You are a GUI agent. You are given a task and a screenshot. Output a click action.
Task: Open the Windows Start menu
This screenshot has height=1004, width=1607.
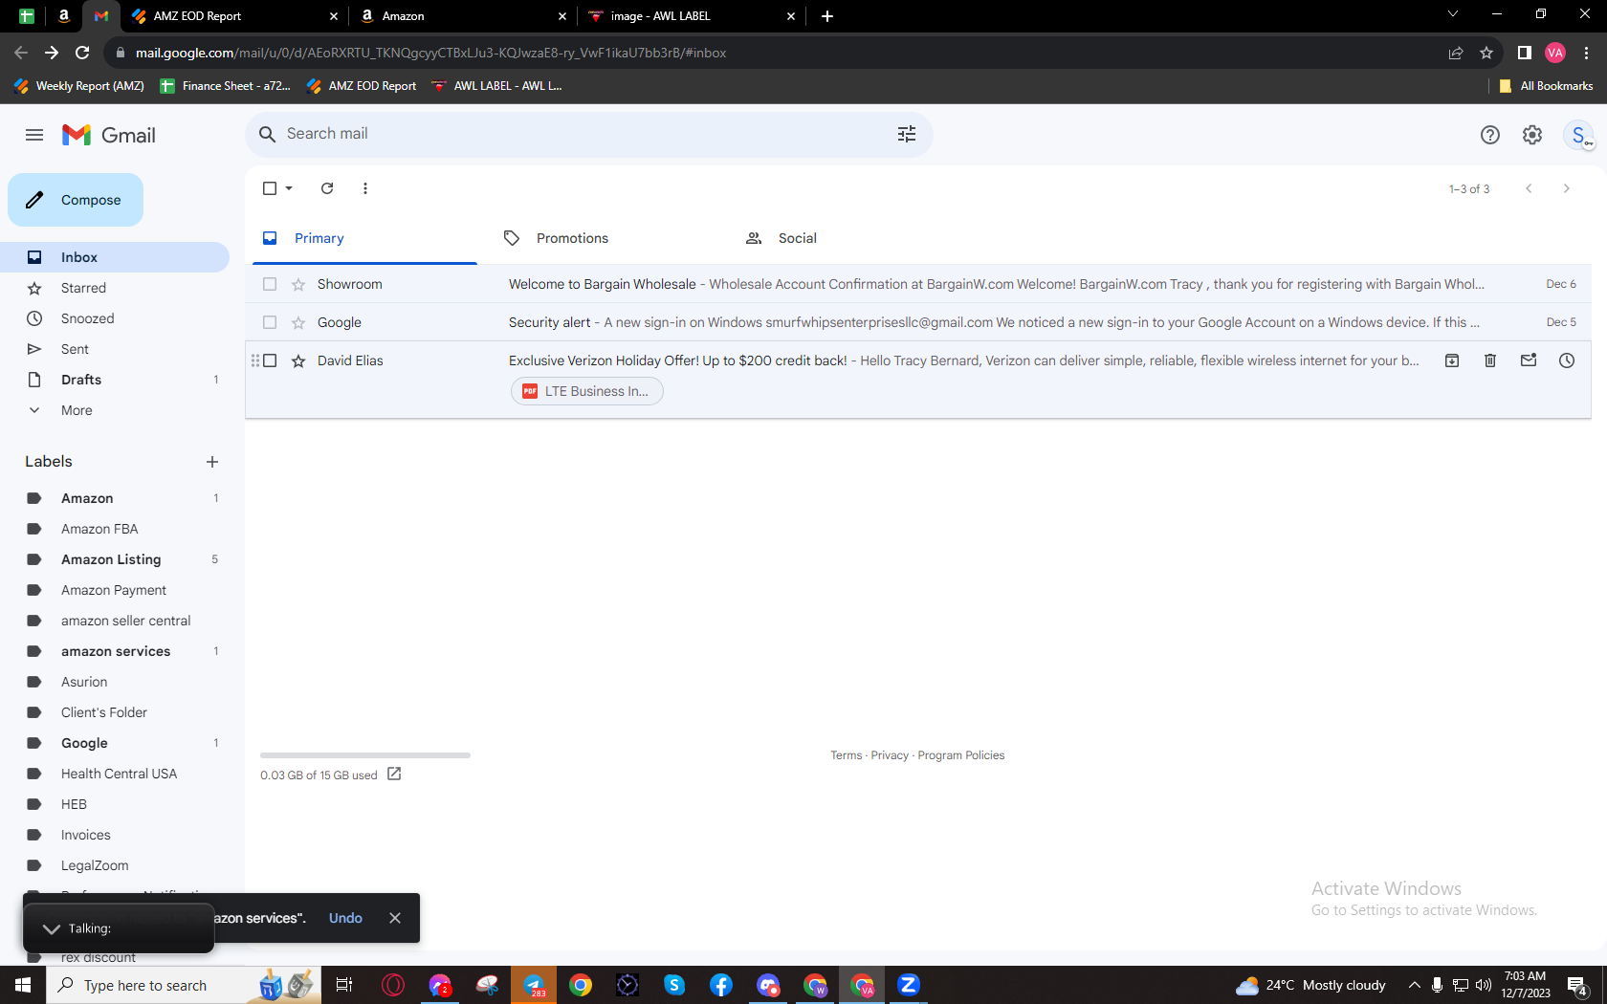[23, 985]
